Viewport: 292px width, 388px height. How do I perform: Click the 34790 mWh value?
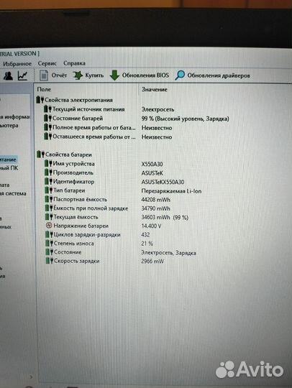[x=156, y=208]
